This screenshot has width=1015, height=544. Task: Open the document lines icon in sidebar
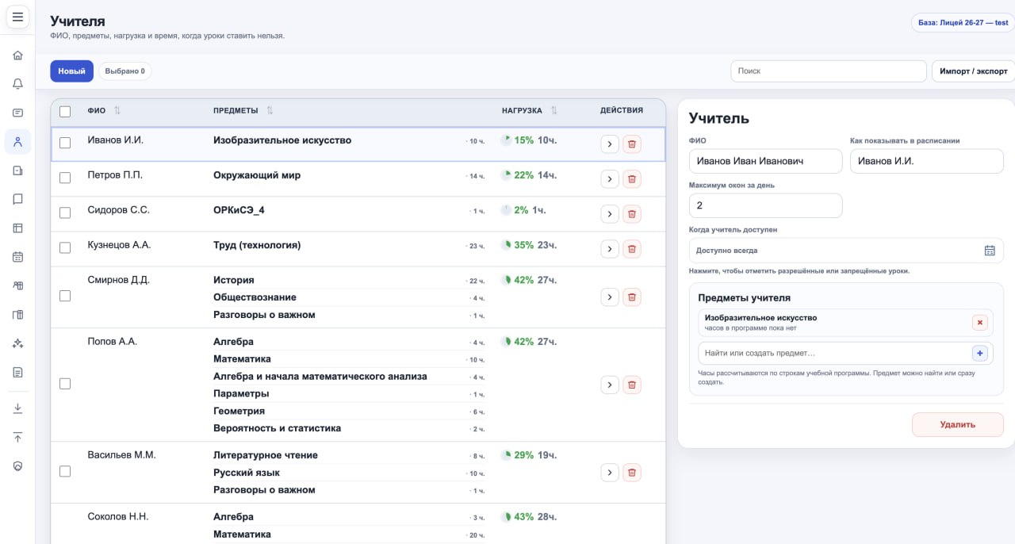tap(17, 372)
